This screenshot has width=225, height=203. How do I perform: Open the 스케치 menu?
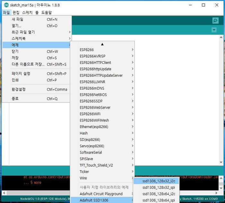27,13
